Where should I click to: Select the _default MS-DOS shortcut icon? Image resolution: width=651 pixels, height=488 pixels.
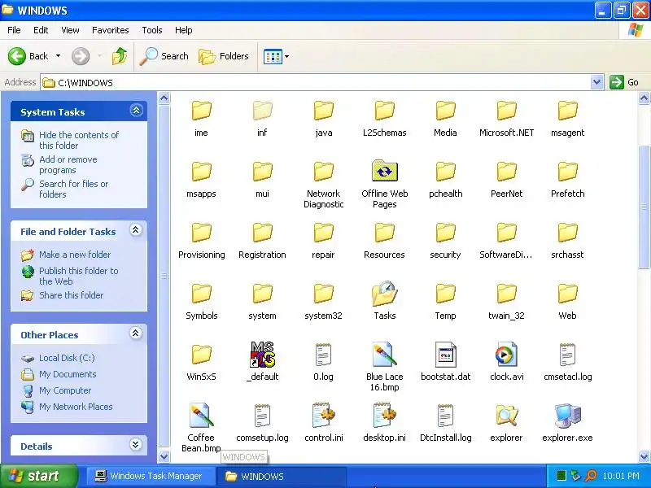click(x=262, y=355)
